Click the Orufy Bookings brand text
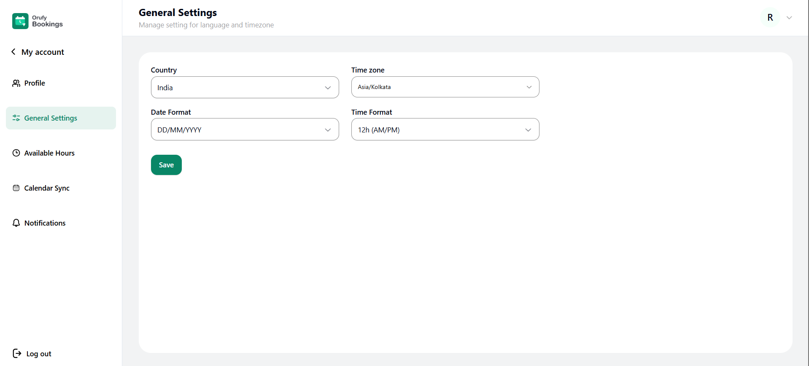This screenshot has width=809, height=366. pyautogui.click(x=47, y=21)
